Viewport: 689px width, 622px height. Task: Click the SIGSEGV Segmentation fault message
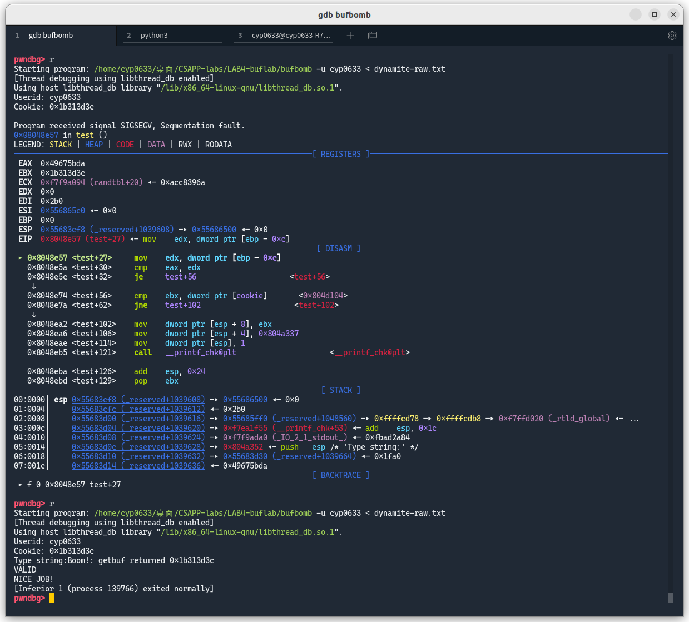coord(129,126)
